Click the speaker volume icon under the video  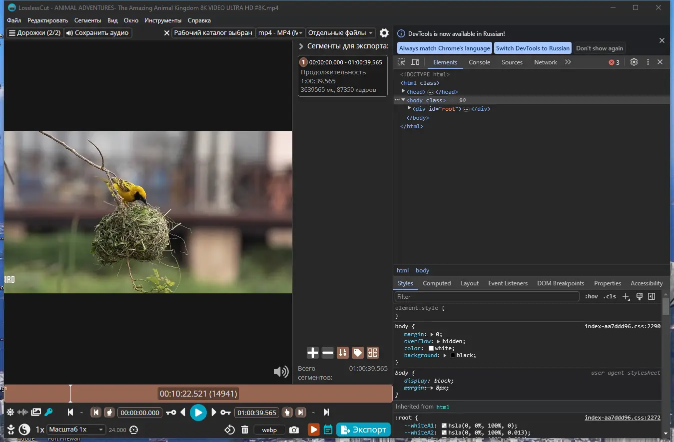[281, 371]
